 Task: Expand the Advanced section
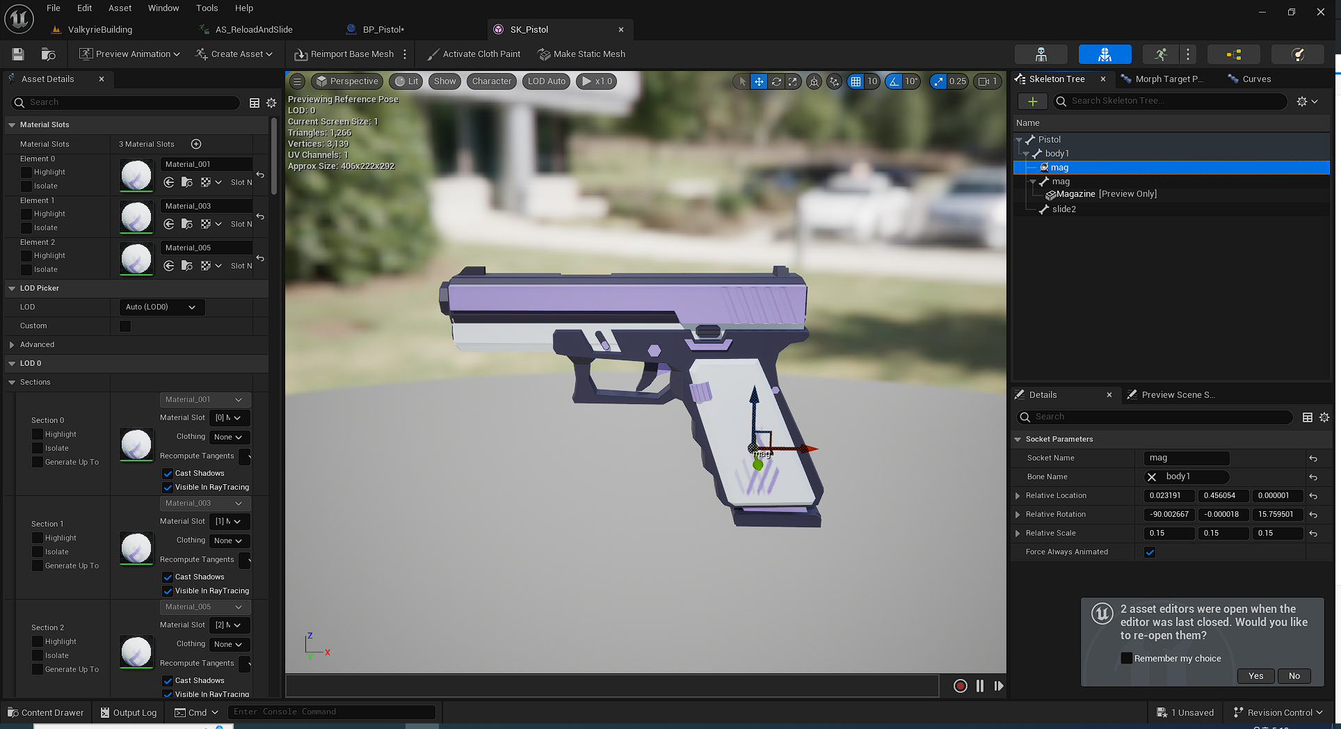pyautogui.click(x=12, y=345)
